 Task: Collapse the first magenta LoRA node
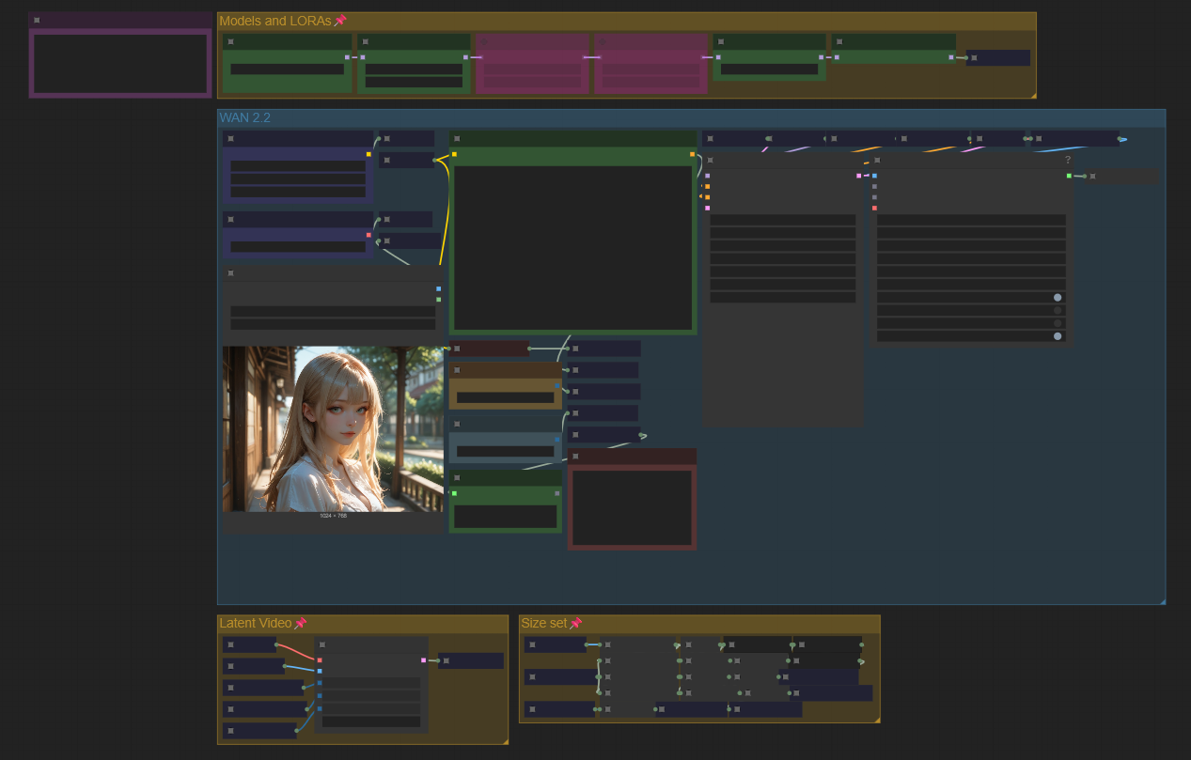tap(483, 42)
